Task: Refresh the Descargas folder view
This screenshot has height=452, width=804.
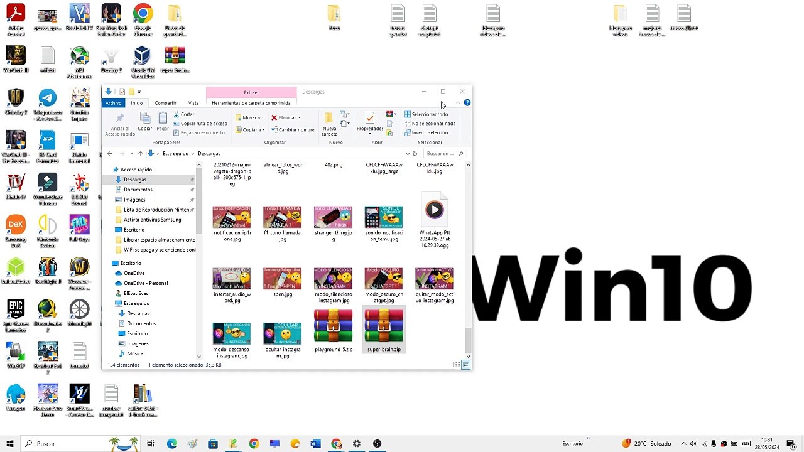Action: pos(415,153)
